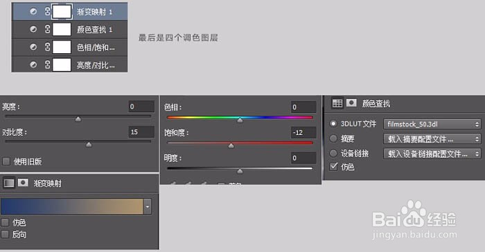Image resolution: width=485 pixels, height=252 pixels.
Task: Select the 3DLUT 文件 radio button
Action: point(333,124)
